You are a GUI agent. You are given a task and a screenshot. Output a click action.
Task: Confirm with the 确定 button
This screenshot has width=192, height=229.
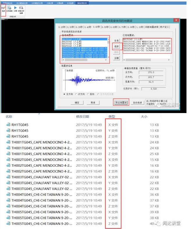(77, 103)
